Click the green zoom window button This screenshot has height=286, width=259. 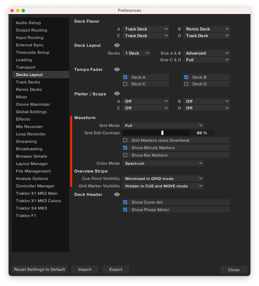pos(23,11)
